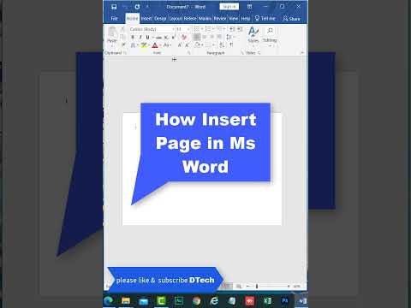Open the Clipboard pane launcher
This screenshot has width=411, height=308.
(x=125, y=53)
